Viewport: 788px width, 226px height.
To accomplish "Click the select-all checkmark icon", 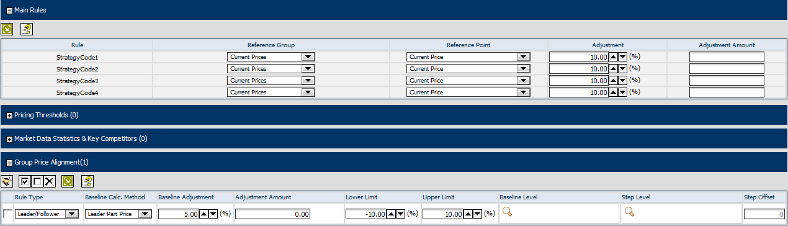I will [x=25, y=181].
